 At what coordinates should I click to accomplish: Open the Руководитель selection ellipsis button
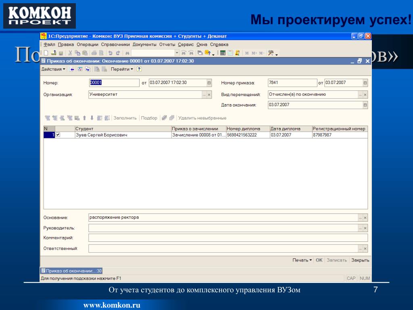pos(360,228)
